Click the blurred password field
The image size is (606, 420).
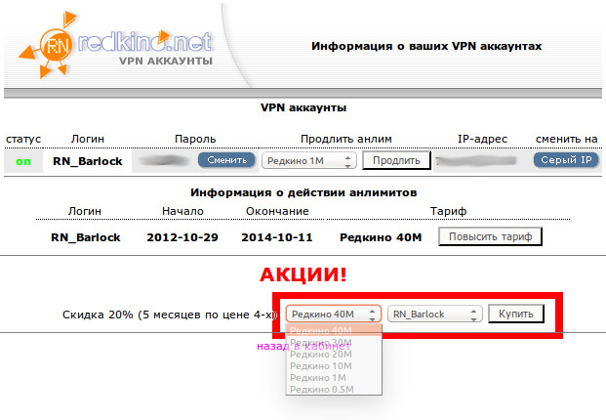(164, 160)
